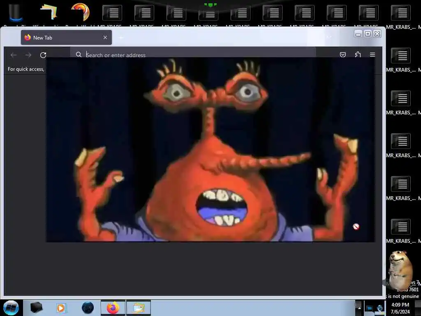Show hidden system tray icons arrow

click(x=359, y=308)
